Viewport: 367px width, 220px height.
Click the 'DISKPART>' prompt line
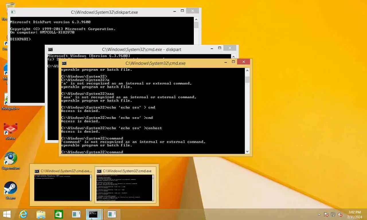click(21, 39)
